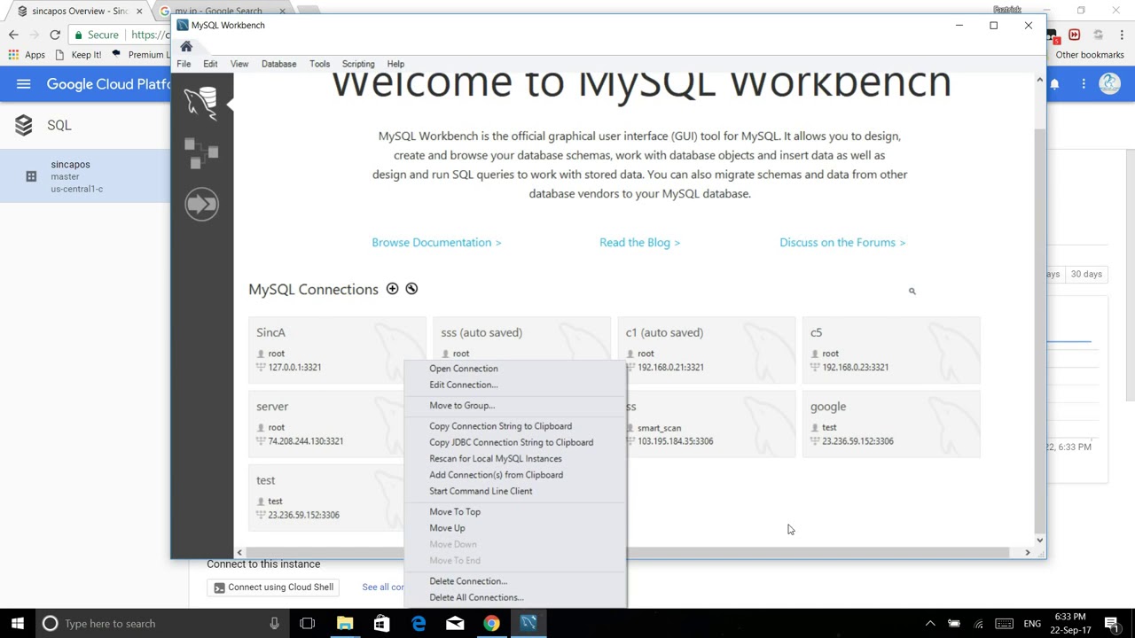The image size is (1135, 638).
Task: Reload the Chrome page
Action: pyautogui.click(x=55, y=35)
